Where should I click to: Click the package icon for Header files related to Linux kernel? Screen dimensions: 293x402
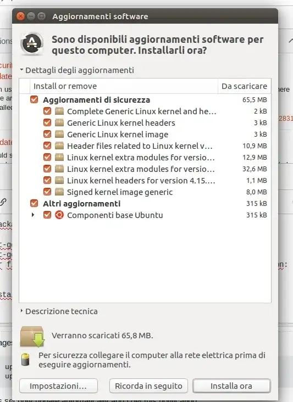(59, 146)
